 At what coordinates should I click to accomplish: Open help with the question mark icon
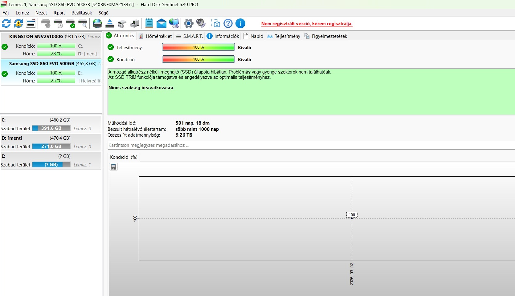(x=228, y=23)
